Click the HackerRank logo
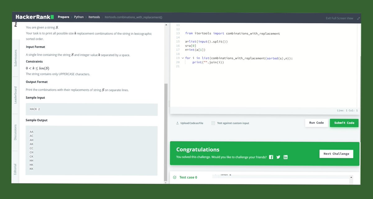 35,17
